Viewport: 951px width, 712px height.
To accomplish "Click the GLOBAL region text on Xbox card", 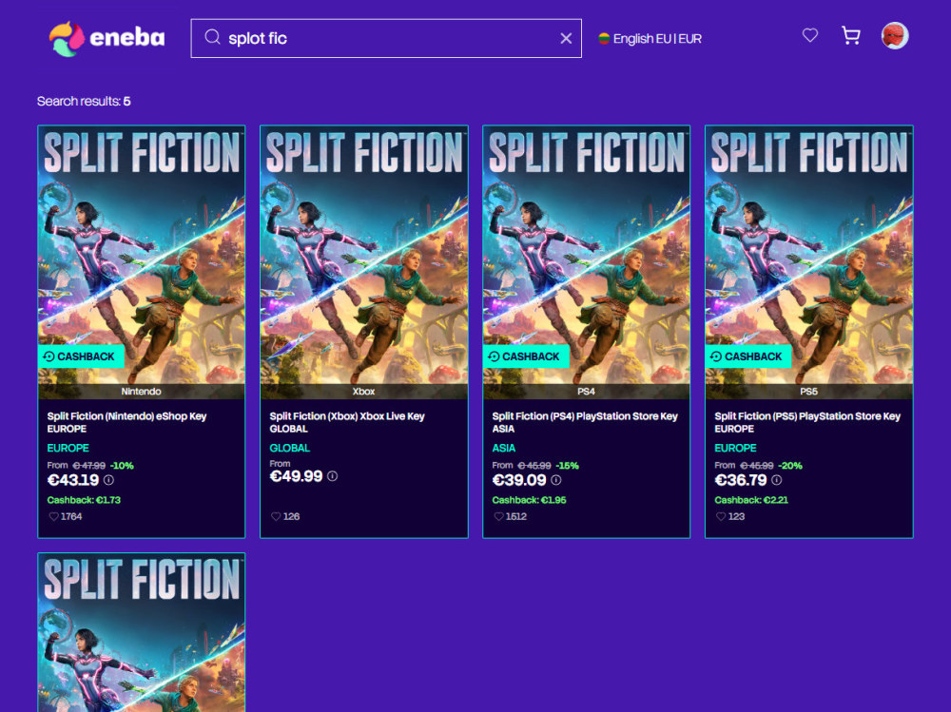I will coord(290,448).
